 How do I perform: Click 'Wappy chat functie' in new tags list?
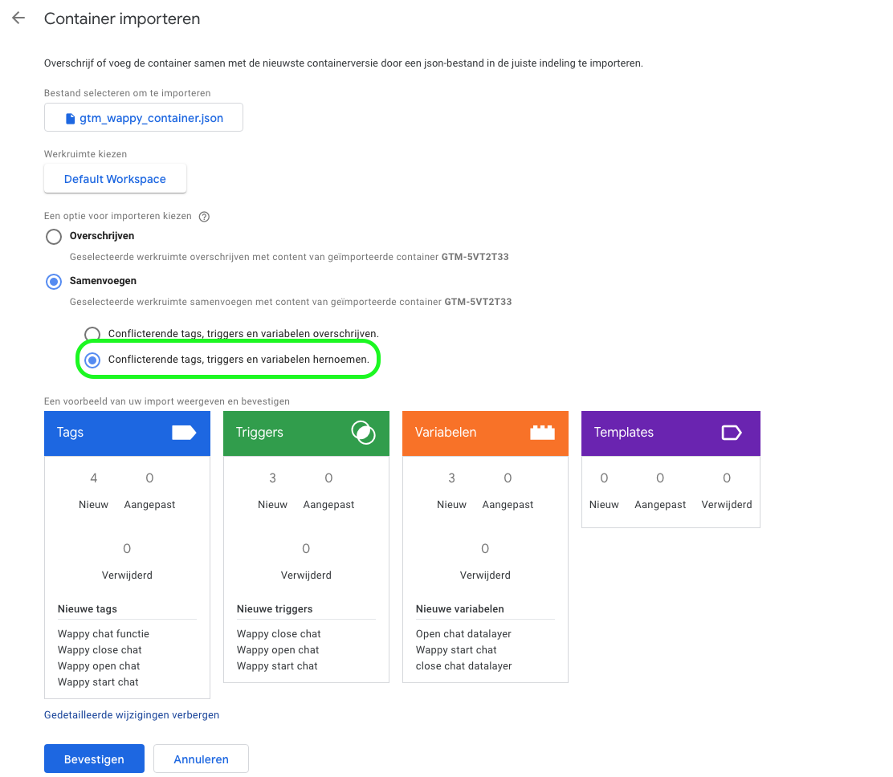(104, 634)
